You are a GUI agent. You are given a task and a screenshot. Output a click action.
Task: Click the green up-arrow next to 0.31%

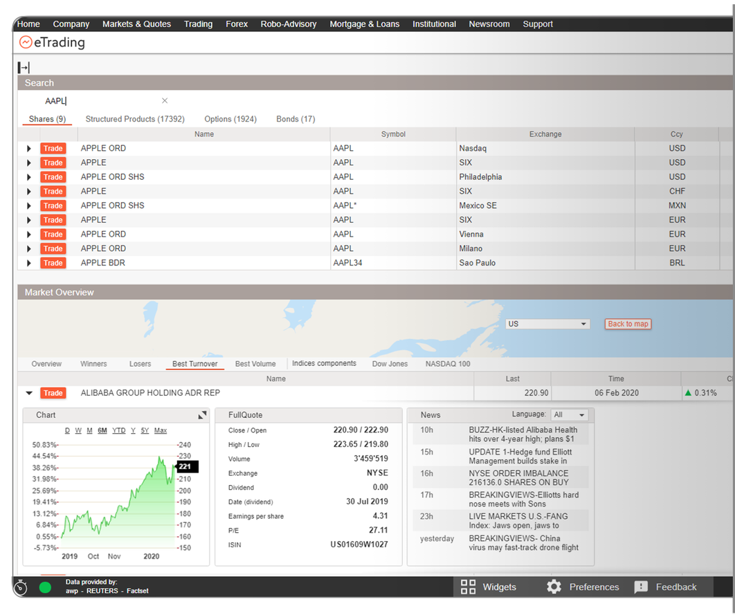[x=688, y=392]
